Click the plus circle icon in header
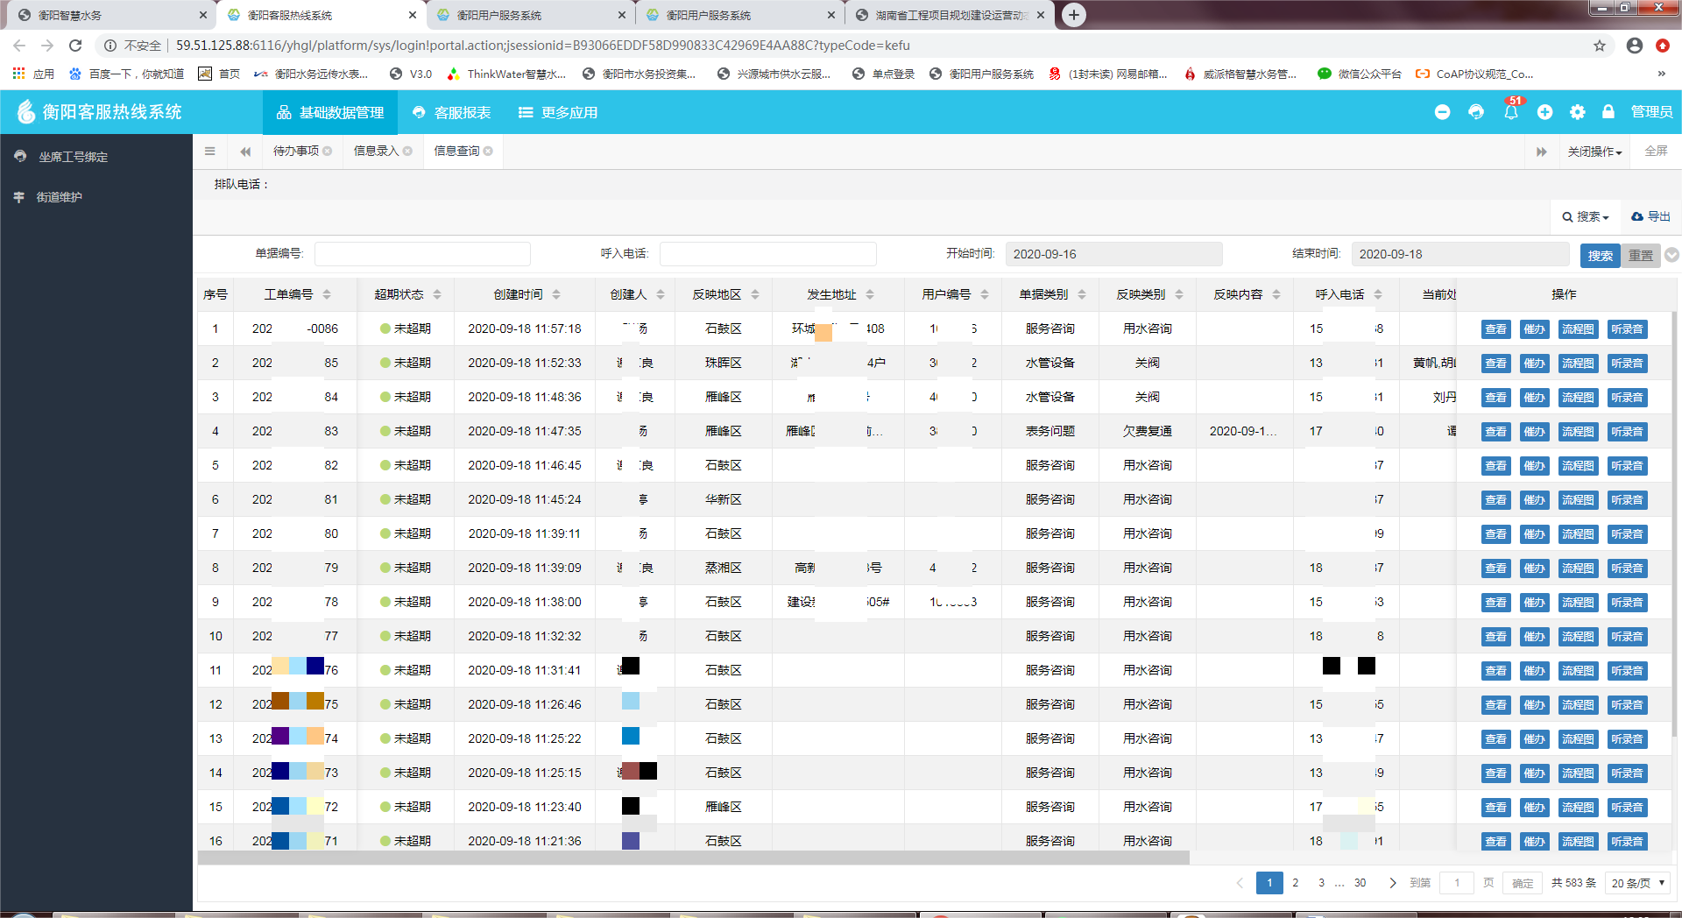The width and height of the screenshot is (1682, 918). (1544, 112)
